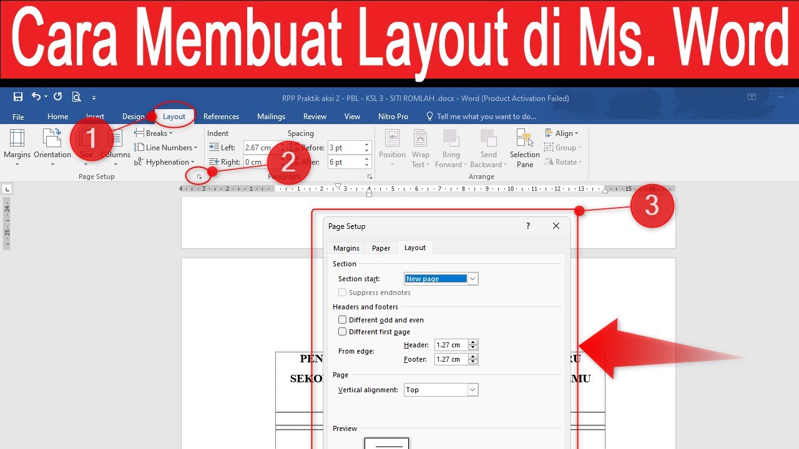
Task: Increase Footer from edge value
Action: coord(473,357)
